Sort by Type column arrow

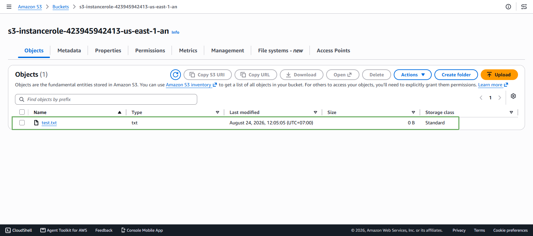[x=218, y=112]
